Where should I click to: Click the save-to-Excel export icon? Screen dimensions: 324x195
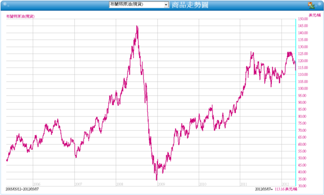[311, 5]
